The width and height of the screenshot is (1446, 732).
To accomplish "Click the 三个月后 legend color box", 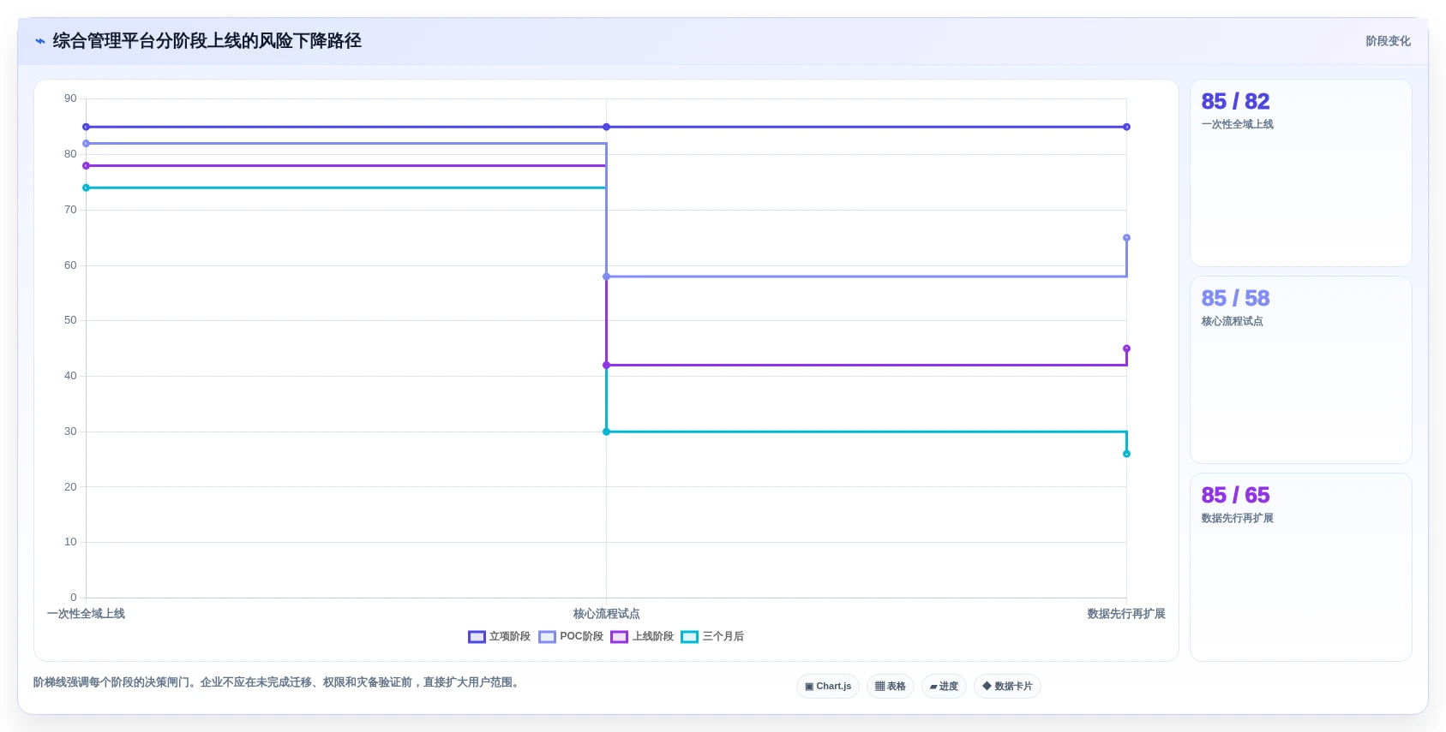I will point(689,636).
